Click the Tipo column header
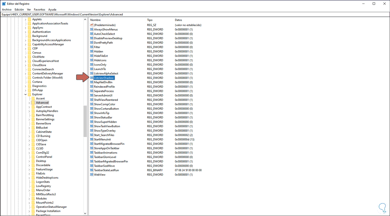Image resolution: width=390 pixels, height=216 pixels. 150,20
